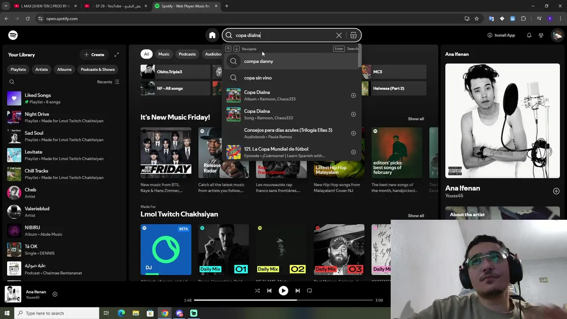The image size is (567, 319).
Task: Open Levitate playlist
Action: click(x=64, y=155)
